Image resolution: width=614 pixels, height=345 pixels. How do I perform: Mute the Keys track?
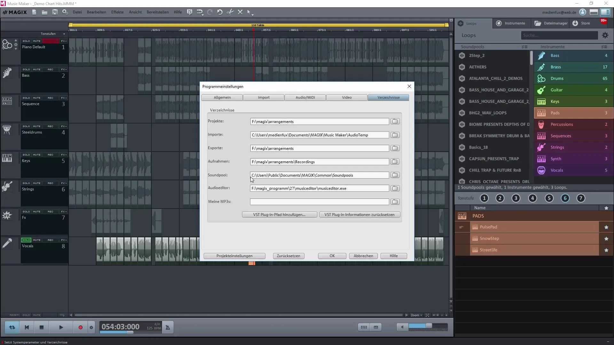37,155
